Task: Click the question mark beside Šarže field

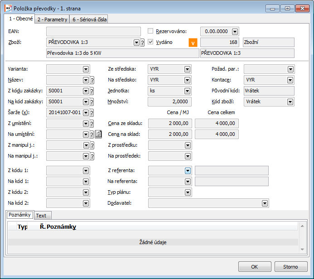Action: pyautogui.click(x=92, y=113)
